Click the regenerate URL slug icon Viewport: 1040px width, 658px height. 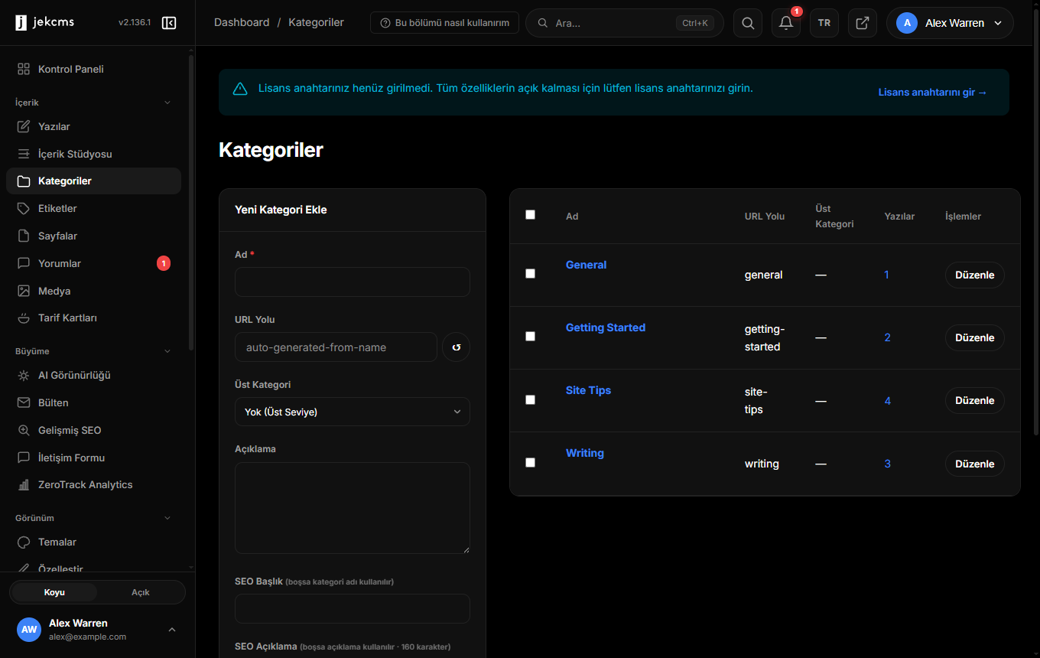tap(457, 347)
